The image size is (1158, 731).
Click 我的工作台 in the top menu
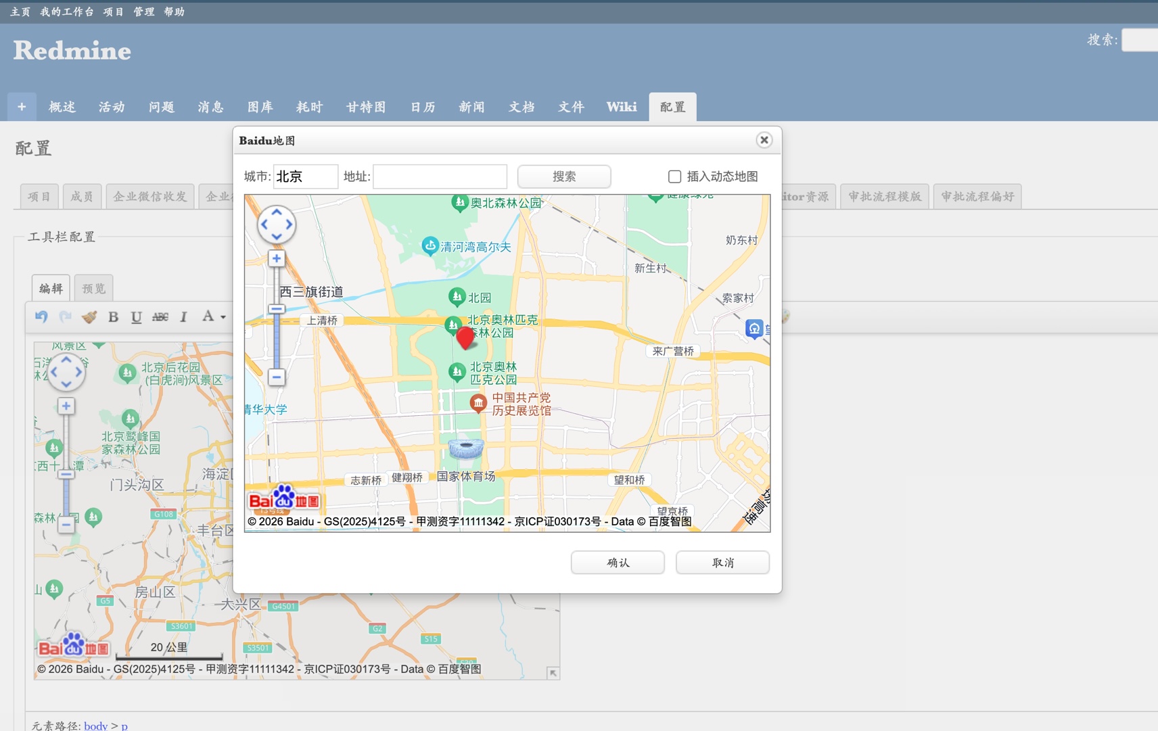pos(67,11)
